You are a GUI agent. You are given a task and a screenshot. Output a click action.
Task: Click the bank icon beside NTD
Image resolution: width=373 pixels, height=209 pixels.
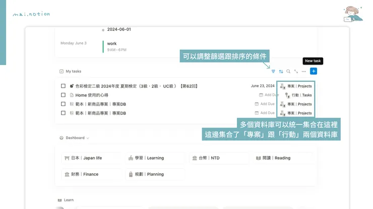point(195,158)
